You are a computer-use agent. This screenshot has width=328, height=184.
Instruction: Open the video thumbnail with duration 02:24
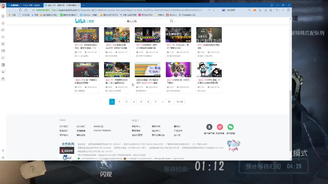(148, 35)
